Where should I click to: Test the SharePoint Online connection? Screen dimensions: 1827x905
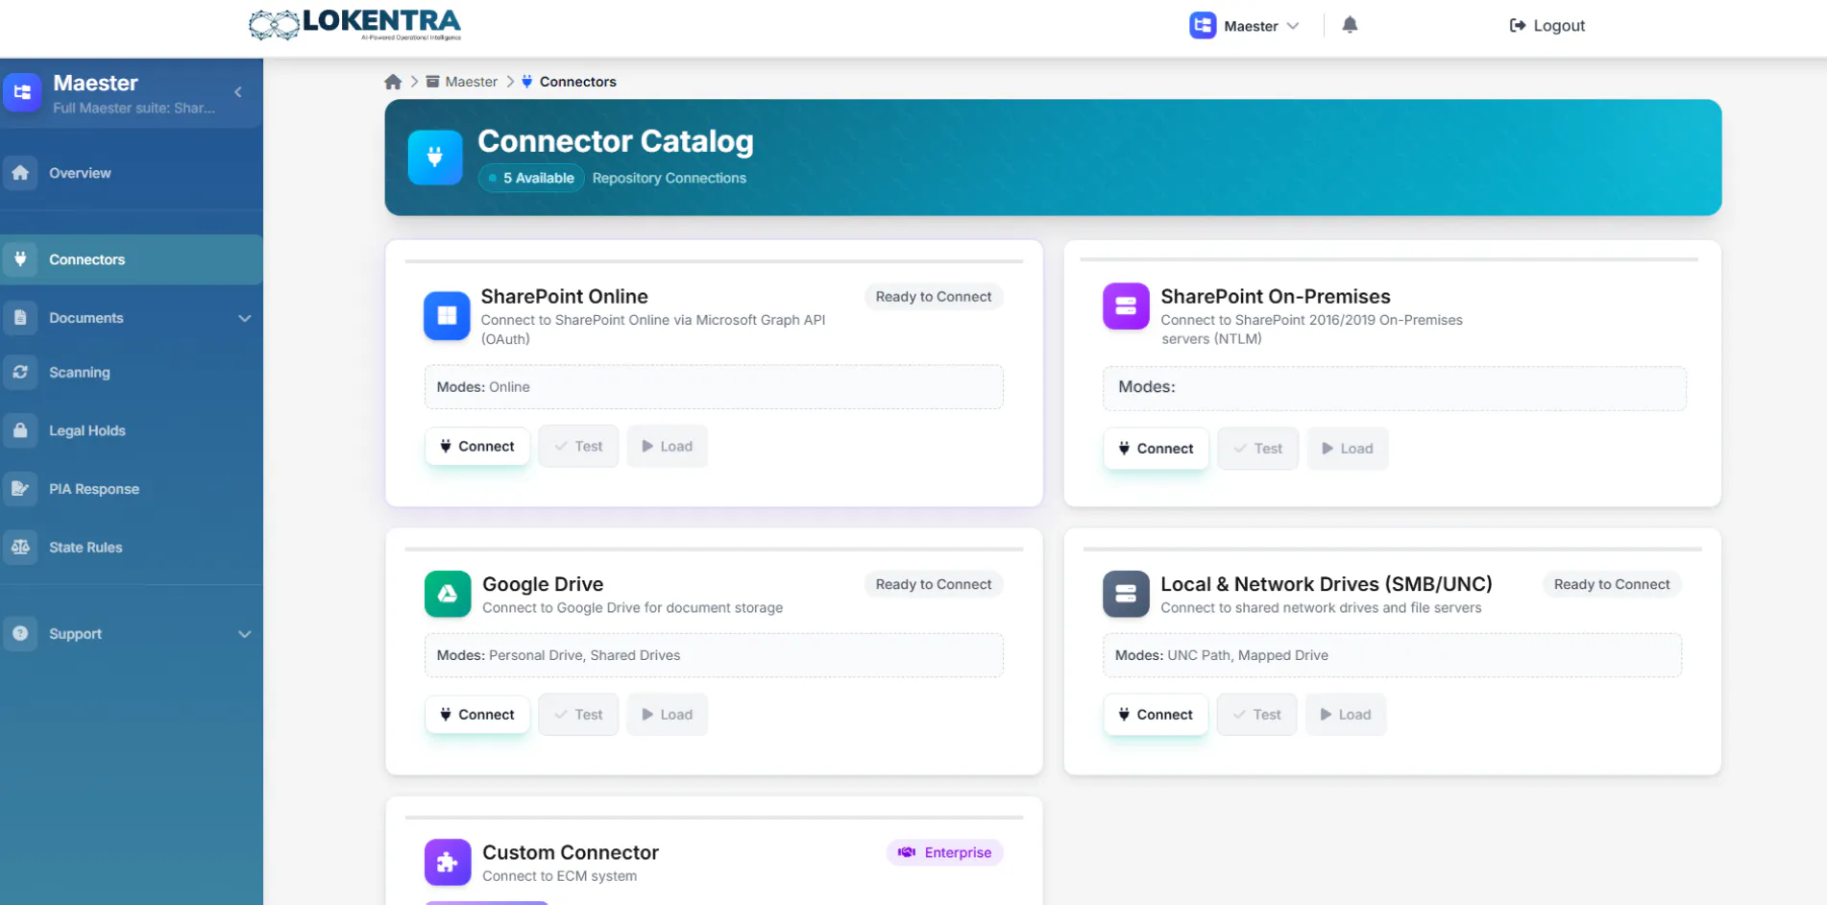[x=578, y=446]
